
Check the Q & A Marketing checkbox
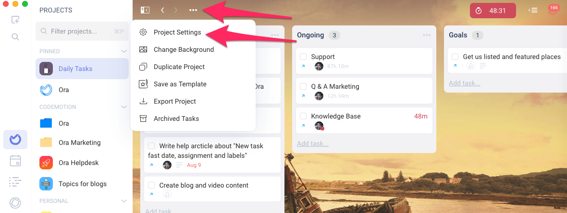click(303, 87)
